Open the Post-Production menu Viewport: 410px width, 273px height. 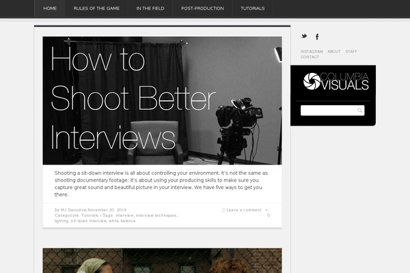(202, 8)
